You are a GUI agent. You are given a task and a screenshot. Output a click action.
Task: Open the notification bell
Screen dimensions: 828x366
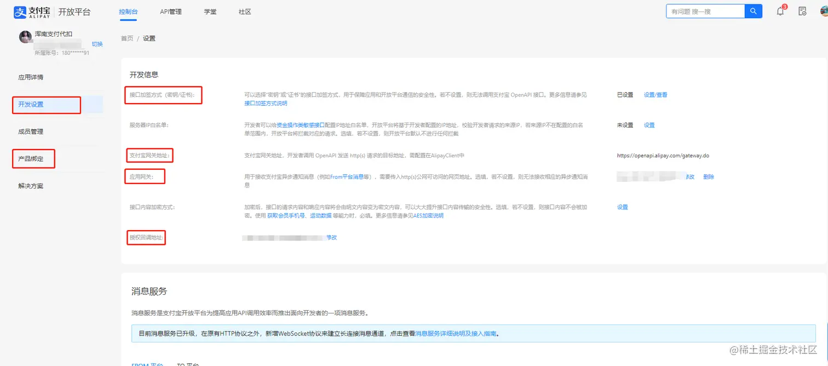tap(780, 12)
